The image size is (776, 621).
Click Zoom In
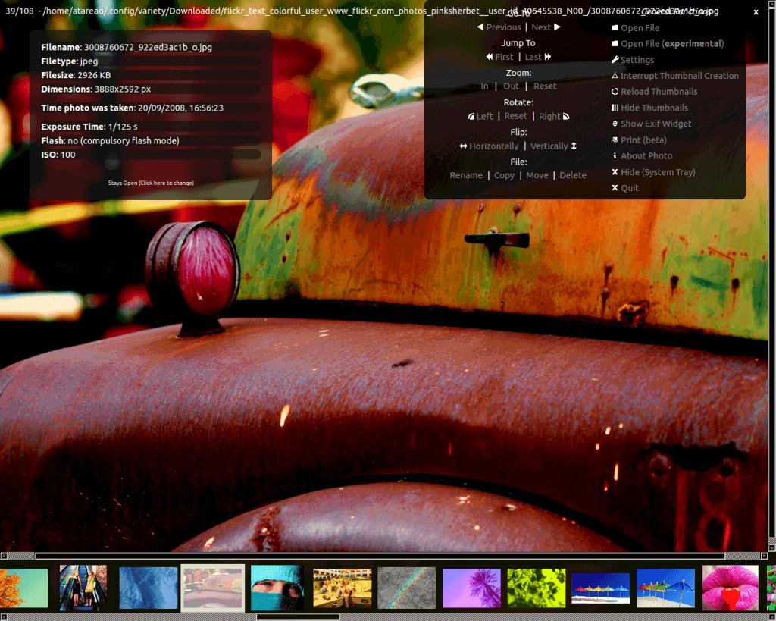tap(484, 86)
